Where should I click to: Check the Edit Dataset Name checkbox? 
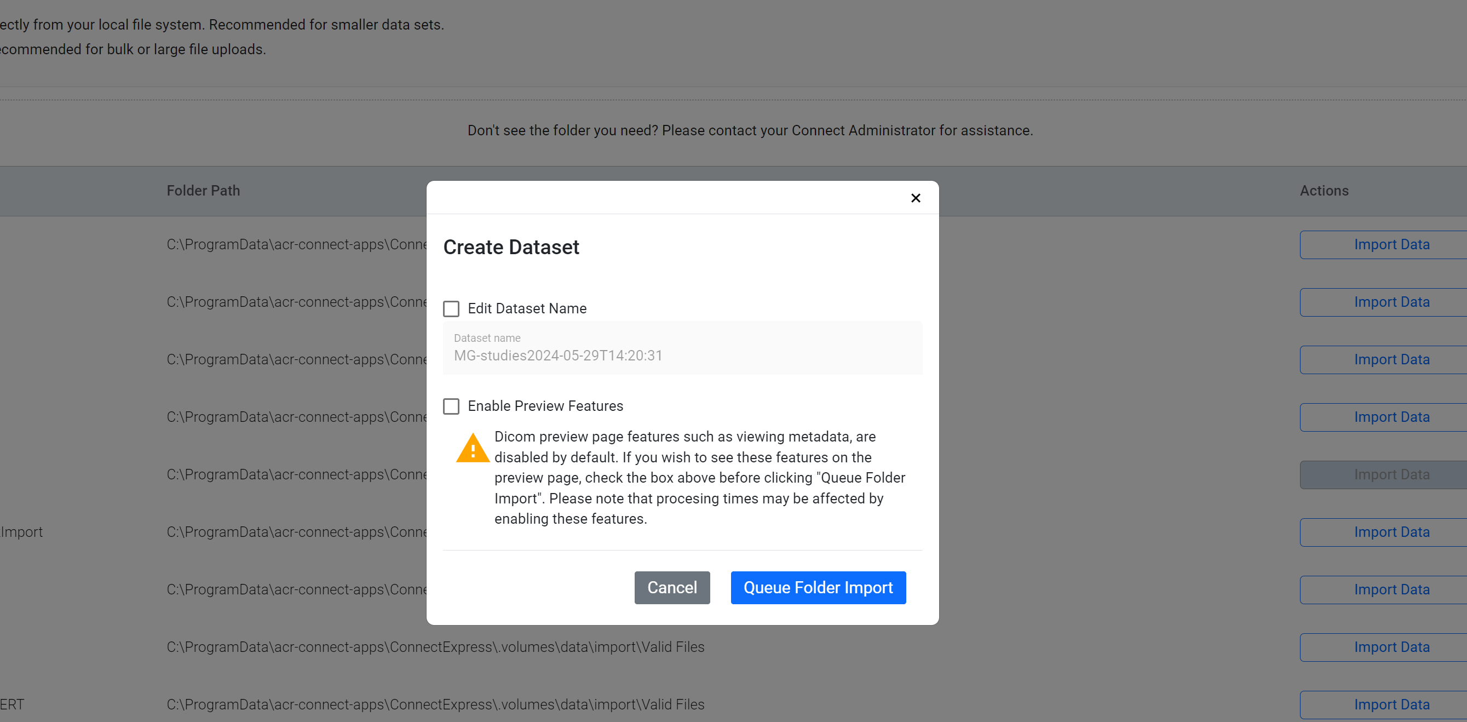click(x=451, y=309)
